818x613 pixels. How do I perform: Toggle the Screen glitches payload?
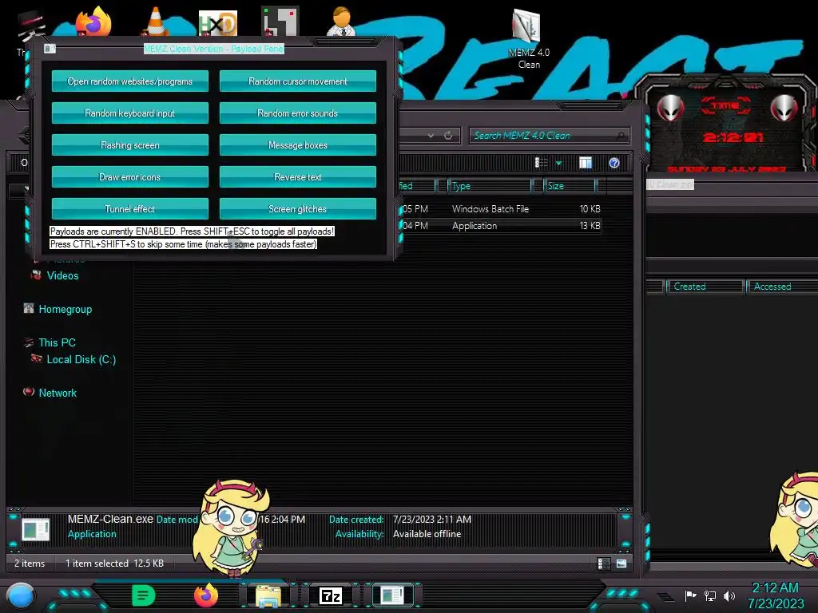point(298,208)
